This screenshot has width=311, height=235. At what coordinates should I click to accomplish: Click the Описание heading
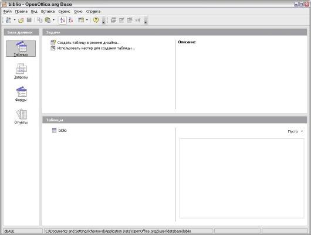point(187,42)
